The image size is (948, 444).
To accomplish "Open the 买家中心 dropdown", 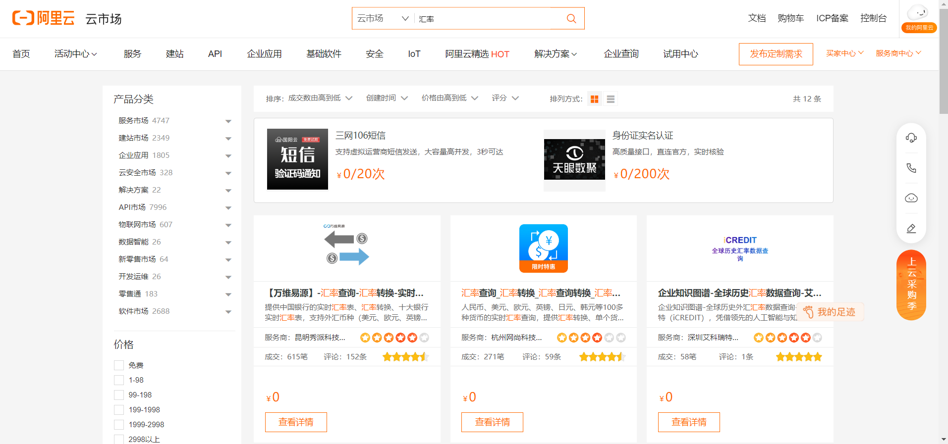I will 845,53.
